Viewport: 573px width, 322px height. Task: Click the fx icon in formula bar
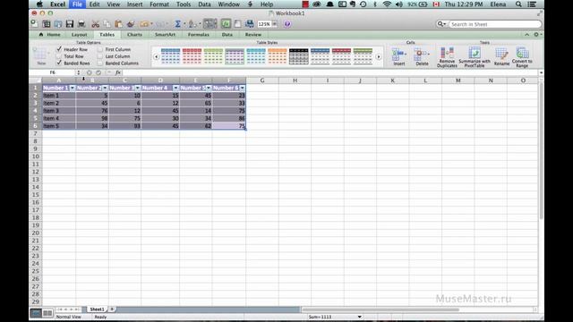pos(118,72)
